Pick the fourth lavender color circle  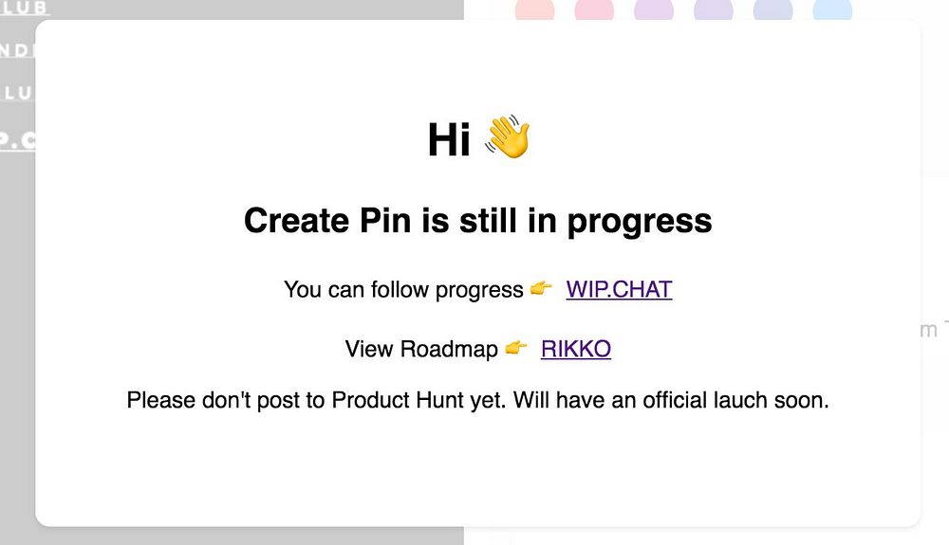(713, 10)
